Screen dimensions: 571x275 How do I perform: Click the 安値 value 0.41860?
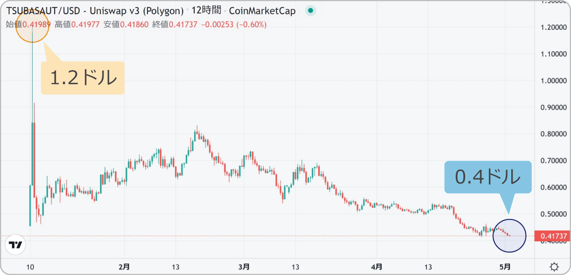click(x=135, y=25)
